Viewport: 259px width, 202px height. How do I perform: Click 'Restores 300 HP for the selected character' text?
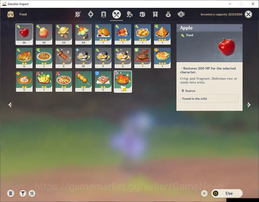208,70
